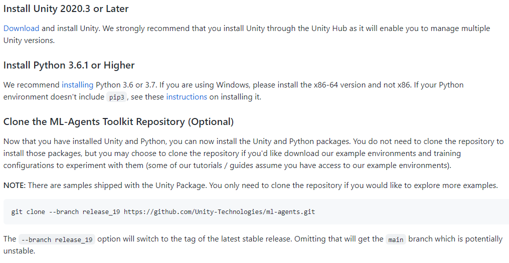Click the "--branch release_19" inline code tag

click(57, 239)
